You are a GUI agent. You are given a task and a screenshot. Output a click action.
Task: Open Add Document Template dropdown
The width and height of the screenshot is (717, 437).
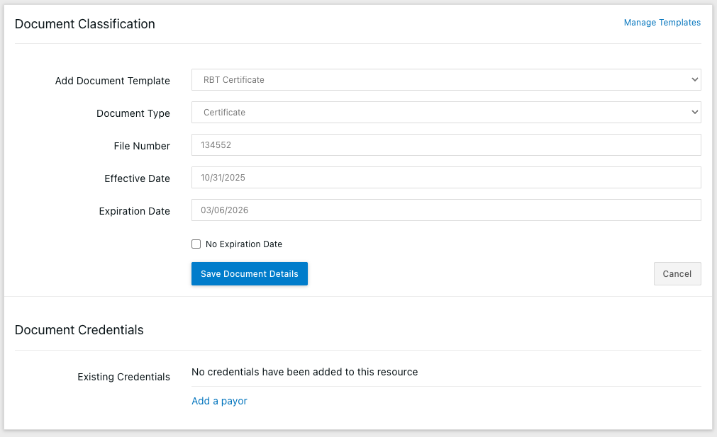[x=446, y=80]
